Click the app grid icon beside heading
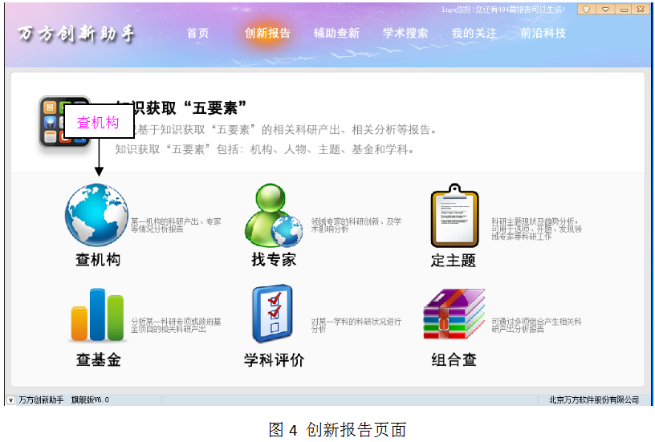This screenshot has width=655, height=442. pos(65,121)
